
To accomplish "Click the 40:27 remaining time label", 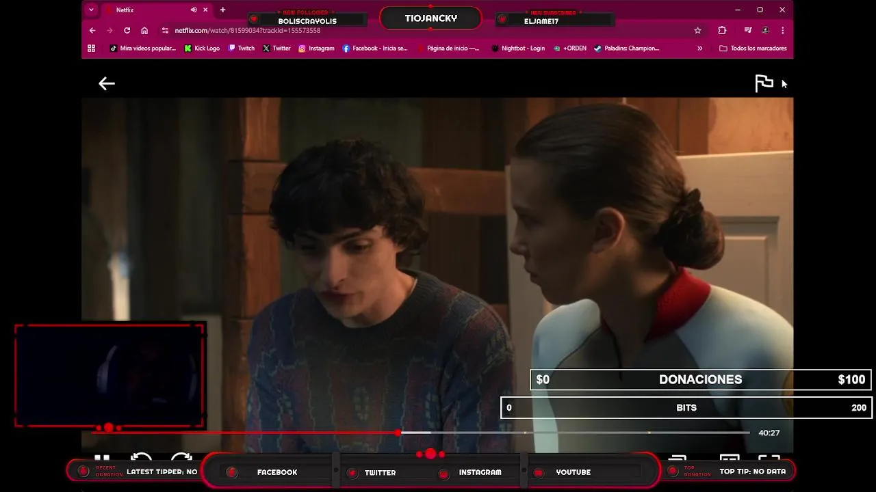I will coord(769,433).
